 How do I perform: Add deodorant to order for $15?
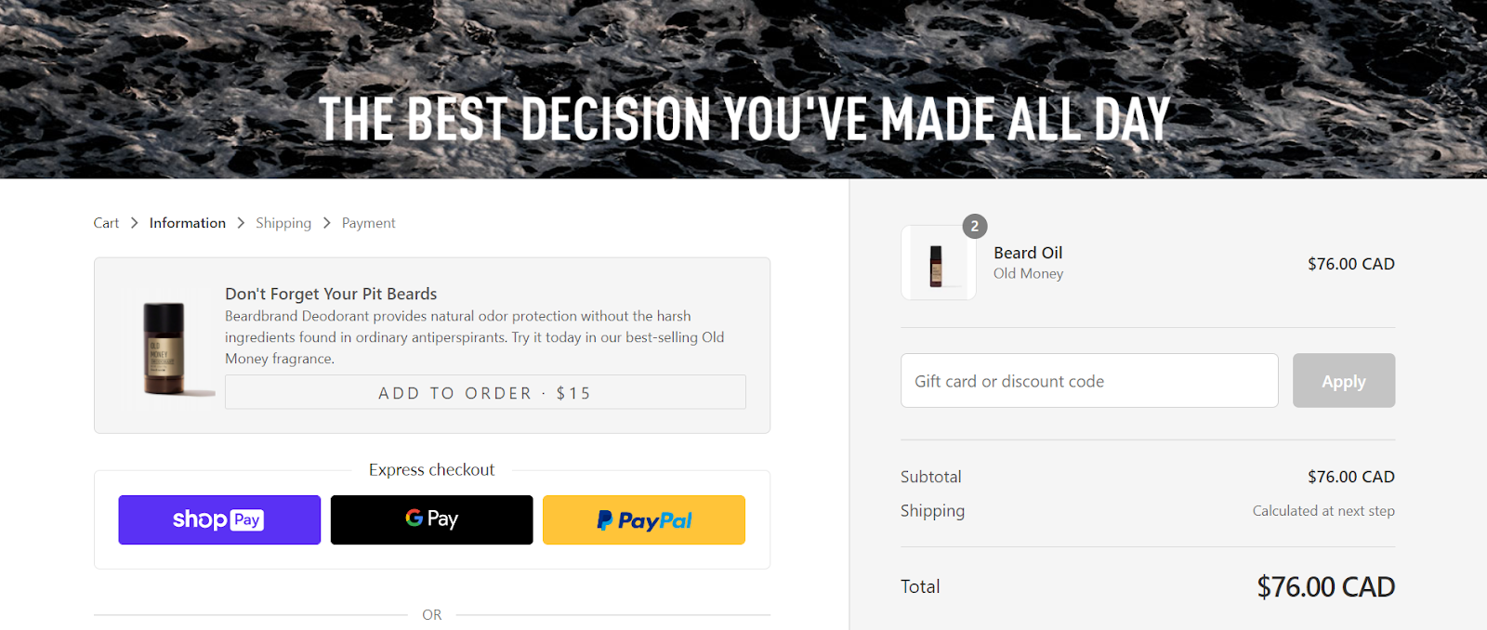point(485,392)
